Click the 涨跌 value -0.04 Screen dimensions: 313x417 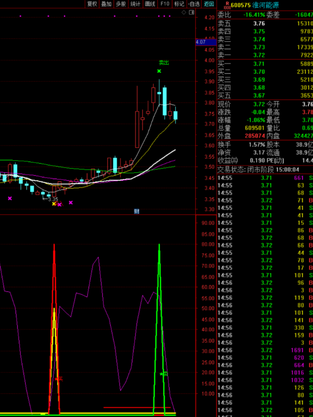[258, 112]
